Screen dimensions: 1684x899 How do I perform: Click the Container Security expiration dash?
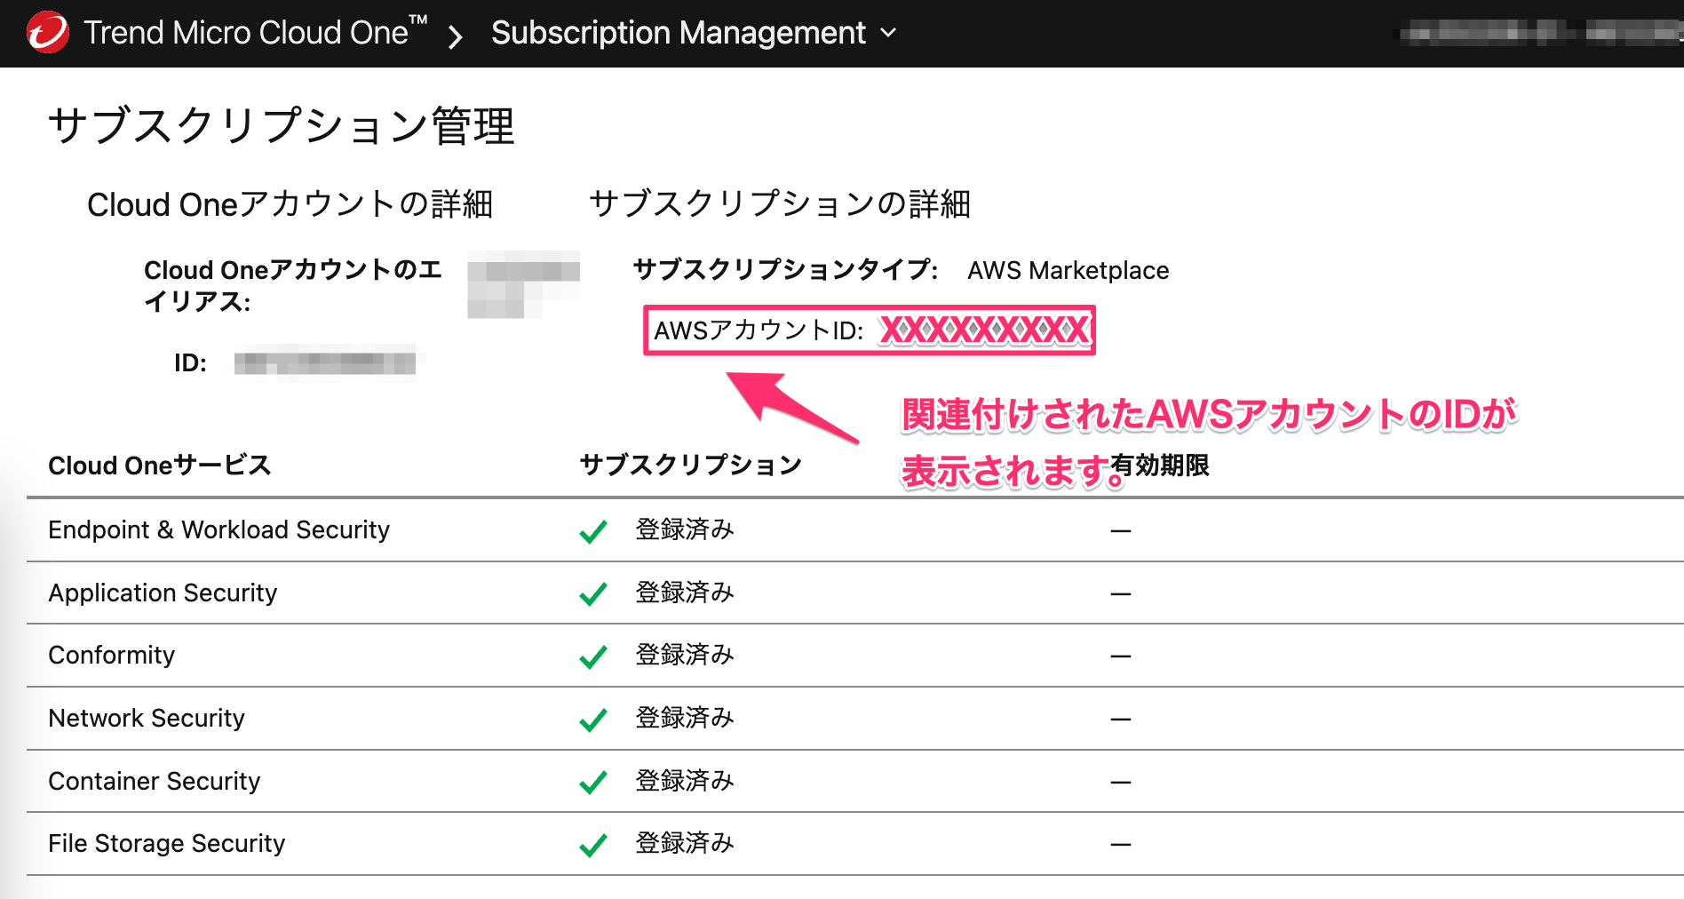click(x=1122, y=781)
